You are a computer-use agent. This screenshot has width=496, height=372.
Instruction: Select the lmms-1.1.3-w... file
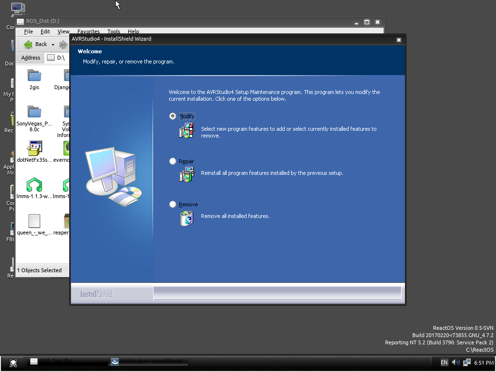click(x=34, y=188)
